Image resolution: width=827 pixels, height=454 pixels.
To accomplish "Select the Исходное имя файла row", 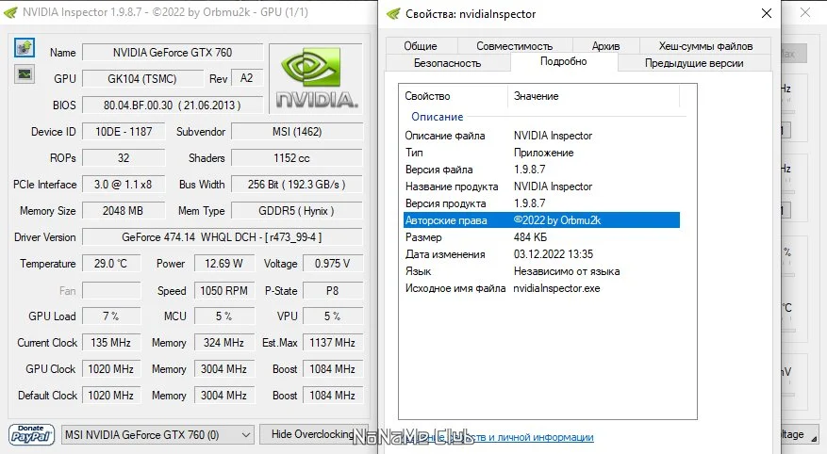I will pyautogui.click(x=541, y=288).
